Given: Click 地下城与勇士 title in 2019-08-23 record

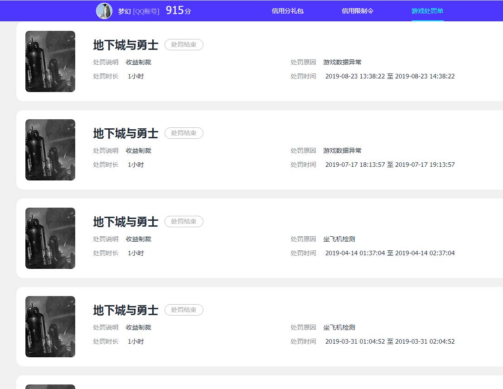Looking at the screenshot, I should 126,45.
